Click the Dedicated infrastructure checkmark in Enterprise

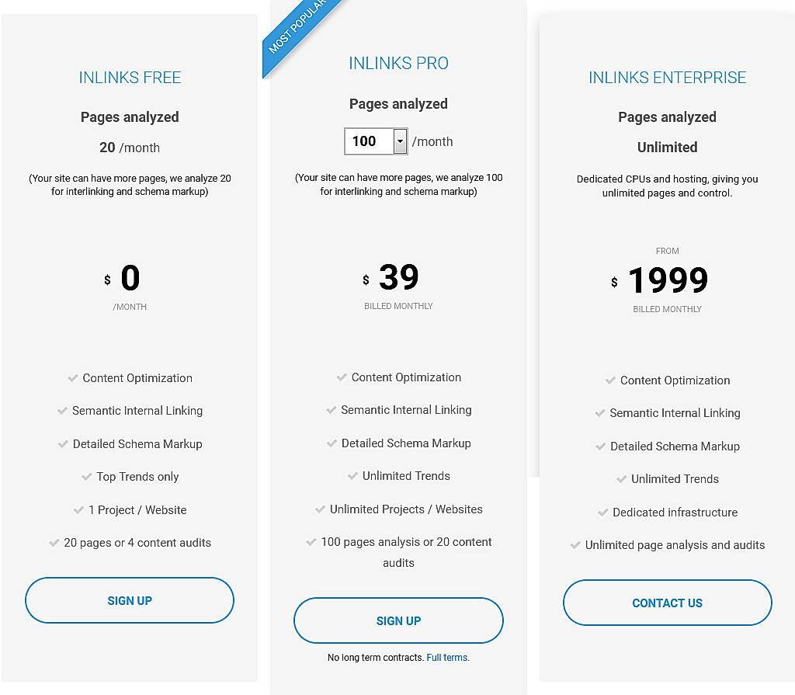pos(604,513)
